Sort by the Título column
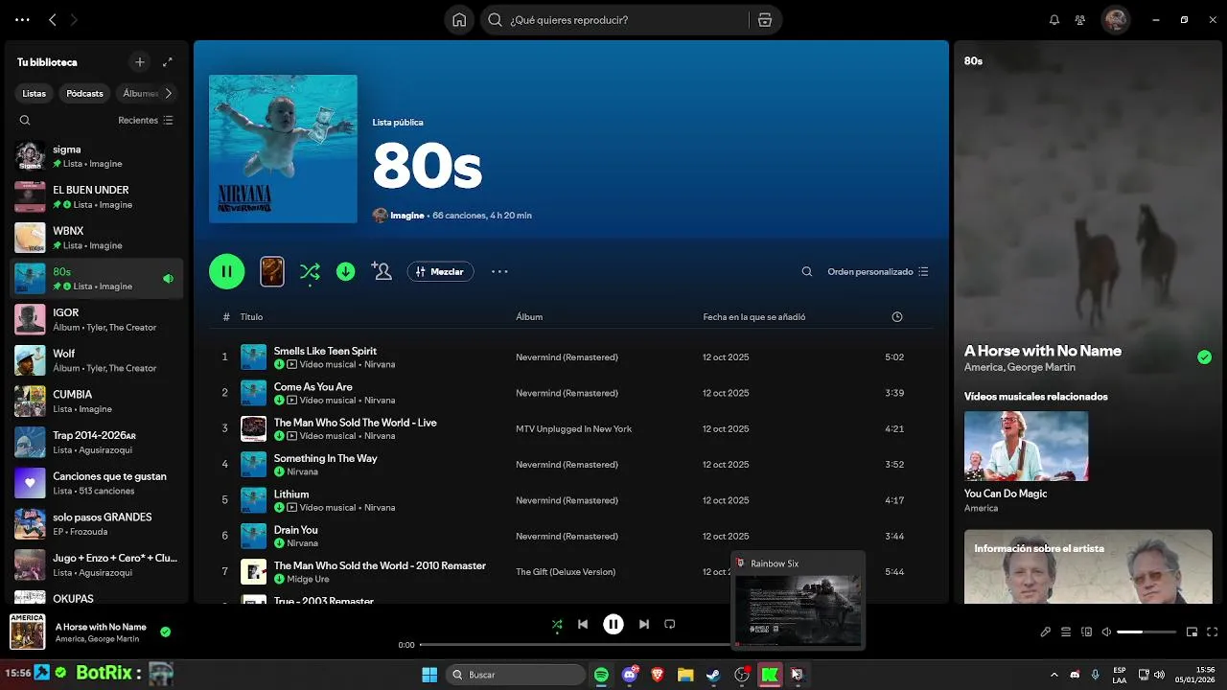Viewport: 1227px width, 690px height. pyautogui.click(x=251, y=316)
